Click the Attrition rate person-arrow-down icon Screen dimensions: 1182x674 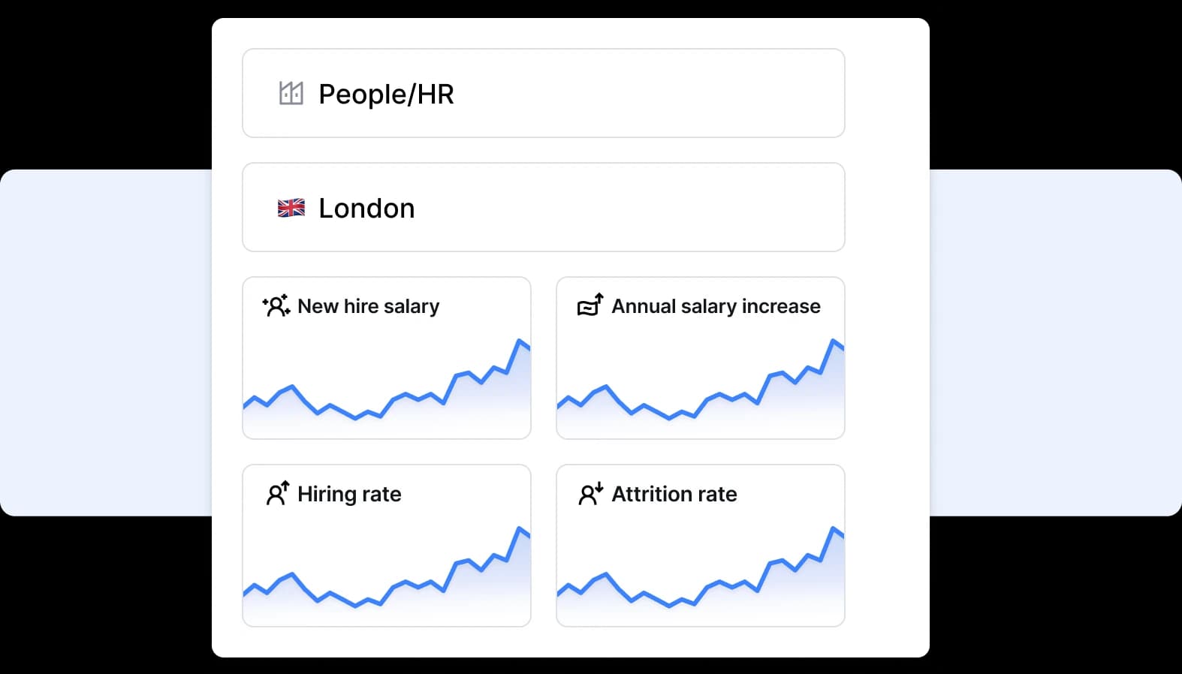(591, 493)
